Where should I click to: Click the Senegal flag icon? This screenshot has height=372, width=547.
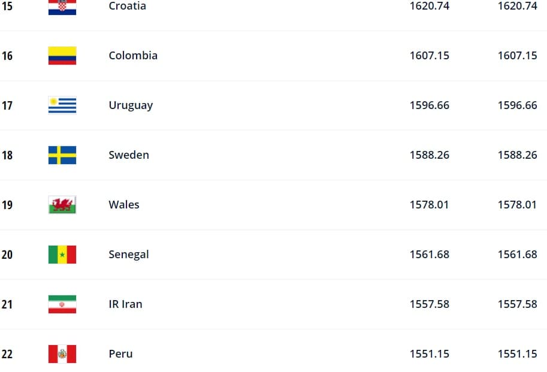tap(62, 255)
